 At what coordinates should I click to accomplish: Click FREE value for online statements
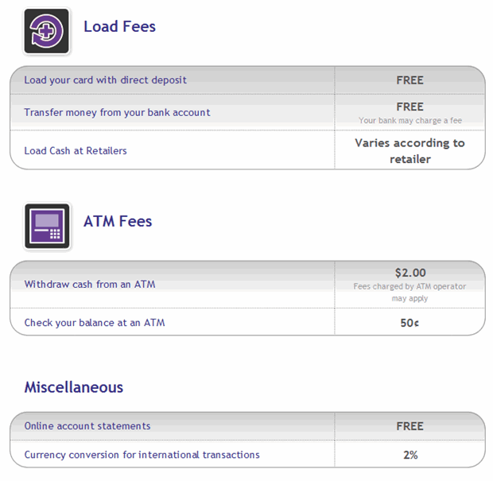click(x=410, y=426)
